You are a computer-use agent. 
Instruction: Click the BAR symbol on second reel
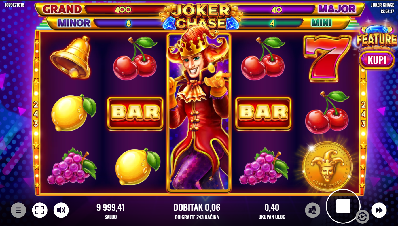(135, 113)
